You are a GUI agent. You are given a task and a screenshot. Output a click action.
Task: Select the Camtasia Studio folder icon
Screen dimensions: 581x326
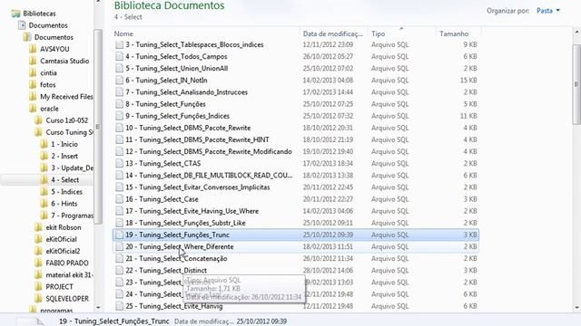pos(33,61)
